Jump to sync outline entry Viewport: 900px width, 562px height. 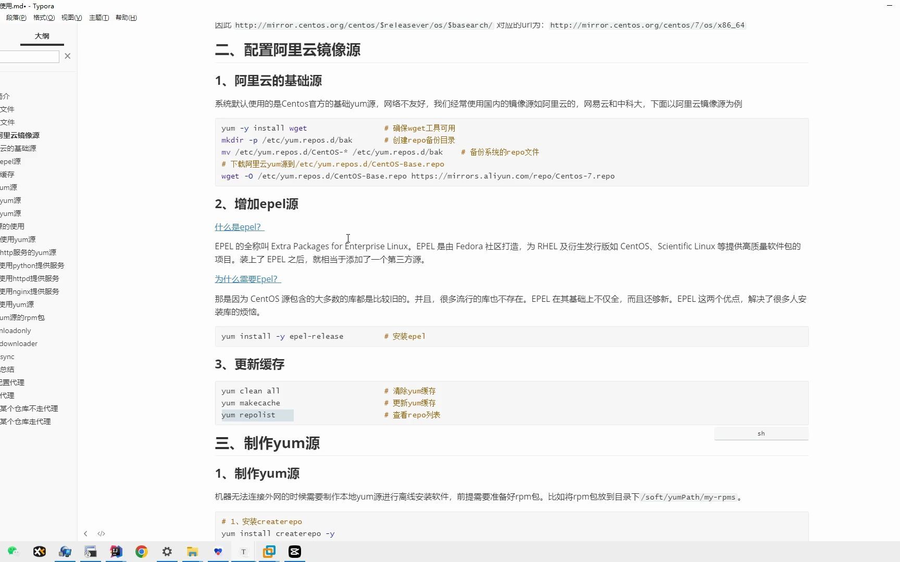[x=7, y=356]
